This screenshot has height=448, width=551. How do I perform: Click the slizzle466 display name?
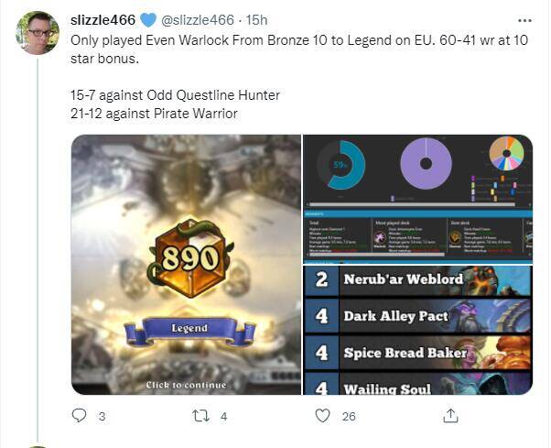click(x=103, y=20)
